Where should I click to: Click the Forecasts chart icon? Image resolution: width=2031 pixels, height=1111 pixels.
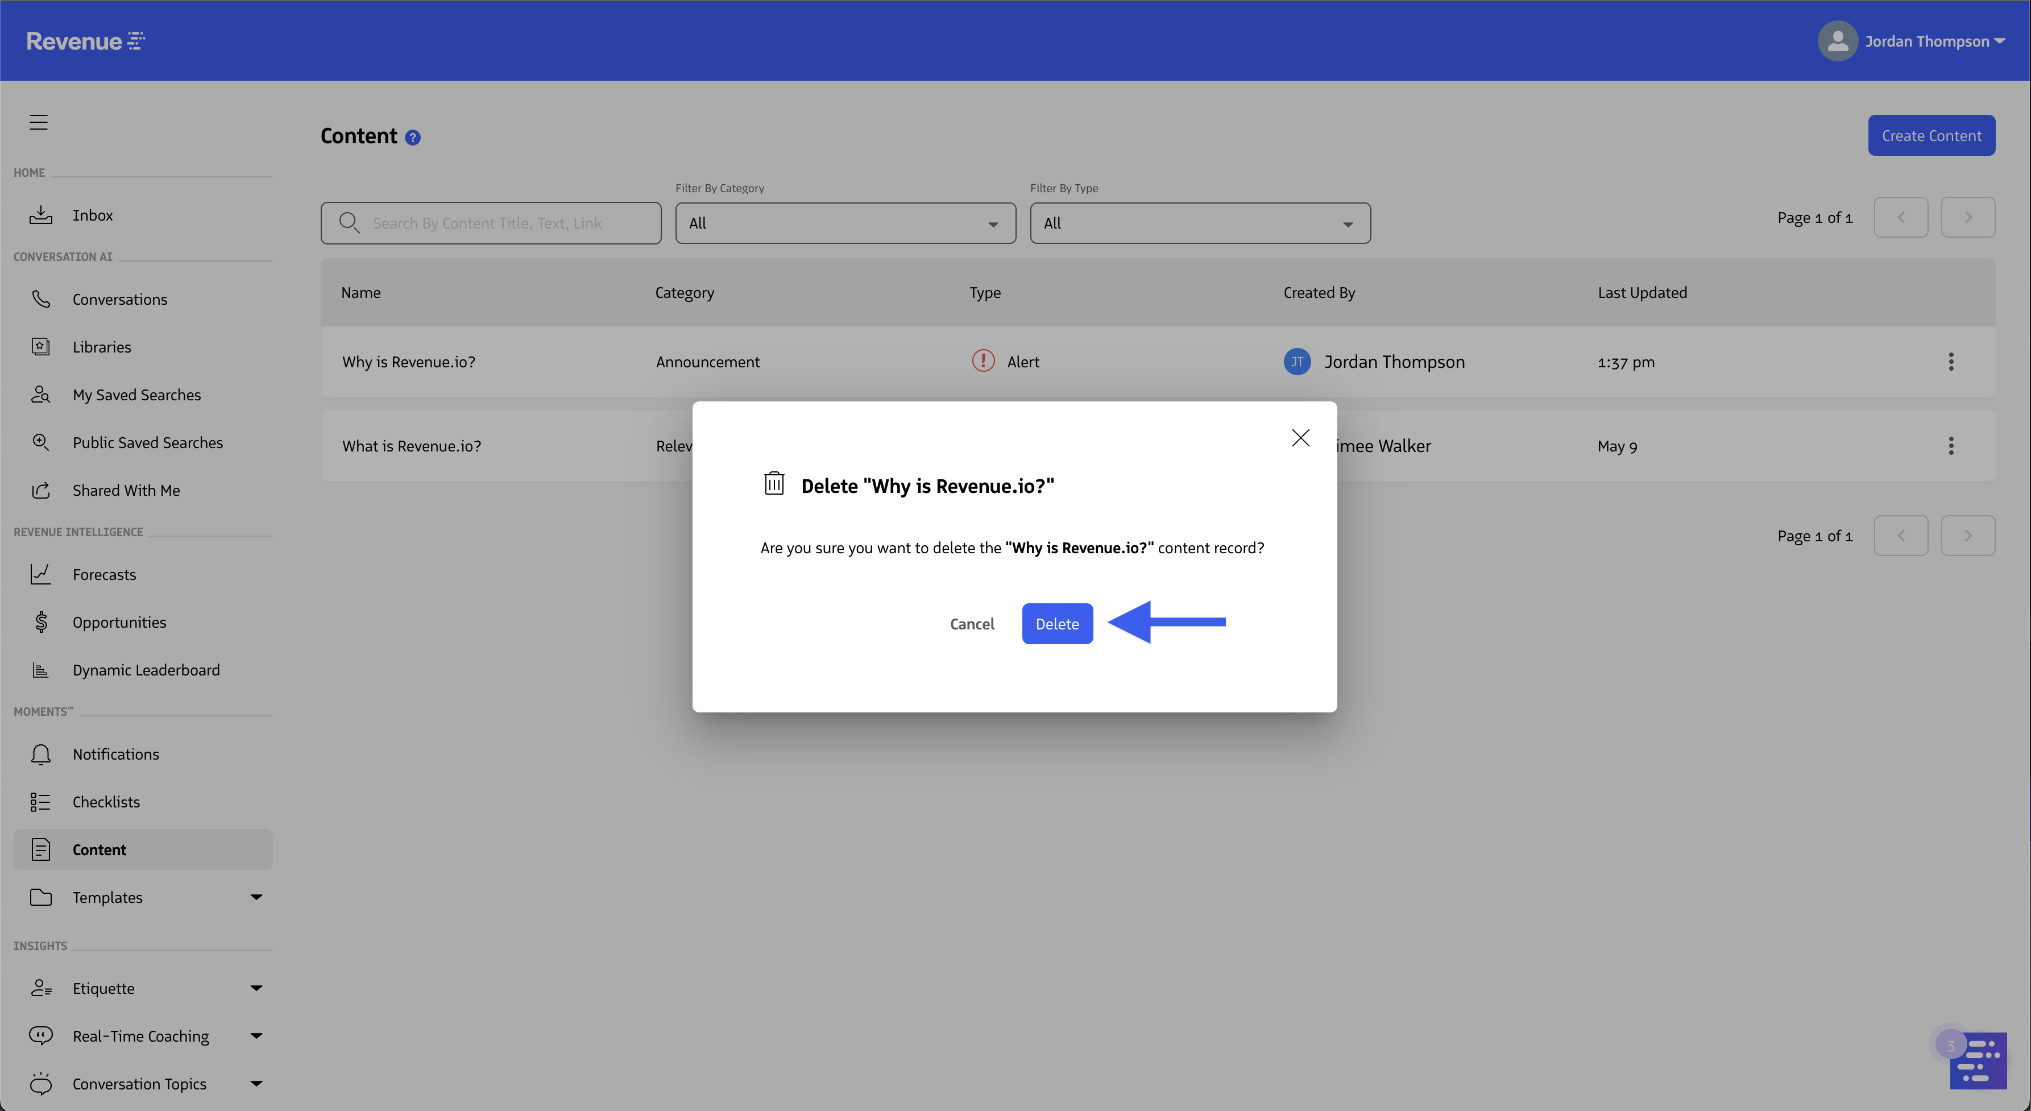pos(41,574)
